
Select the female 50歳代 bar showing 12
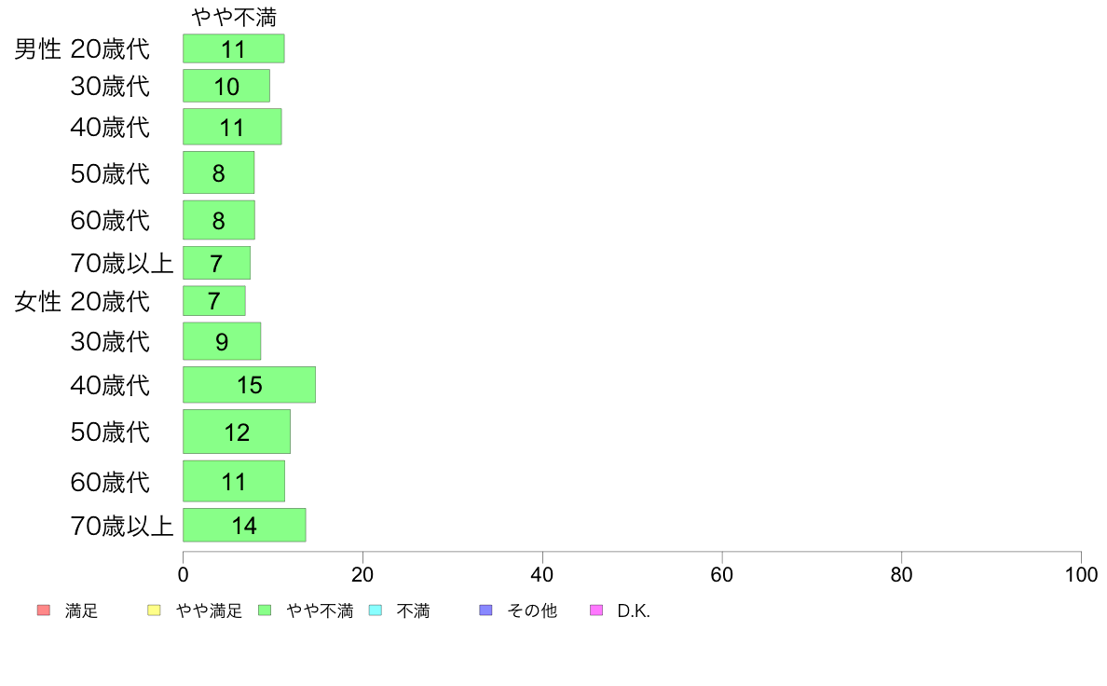pos(237,432)
